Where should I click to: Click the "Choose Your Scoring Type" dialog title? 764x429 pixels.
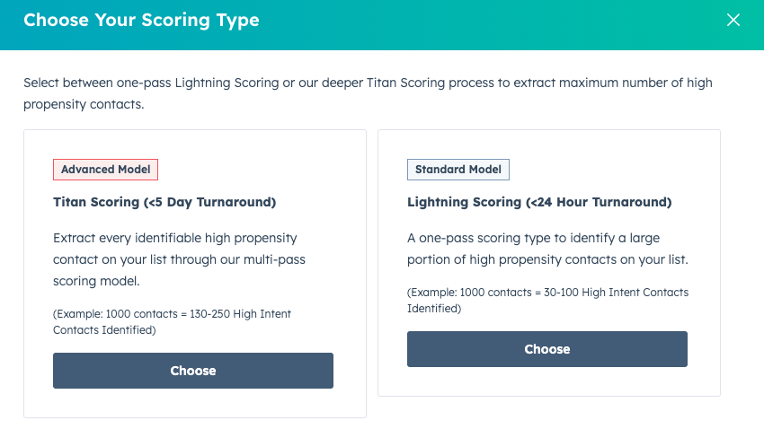coord(141,20)
